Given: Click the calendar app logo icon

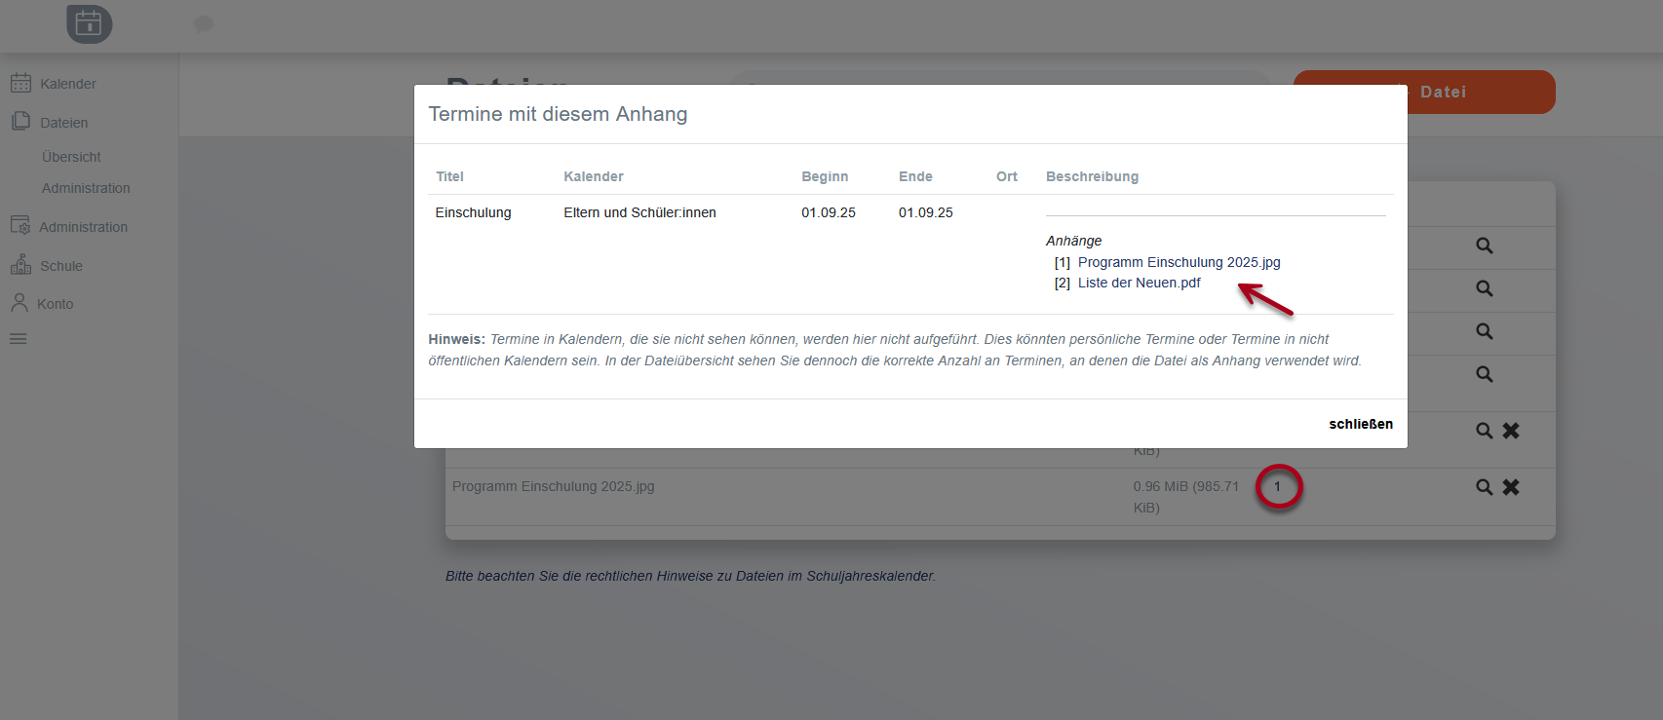Looking at the screenshot, I should click(89, 23).
